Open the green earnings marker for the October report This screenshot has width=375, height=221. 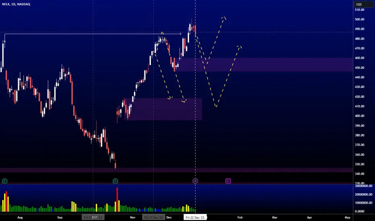click(x=115, y=181)
